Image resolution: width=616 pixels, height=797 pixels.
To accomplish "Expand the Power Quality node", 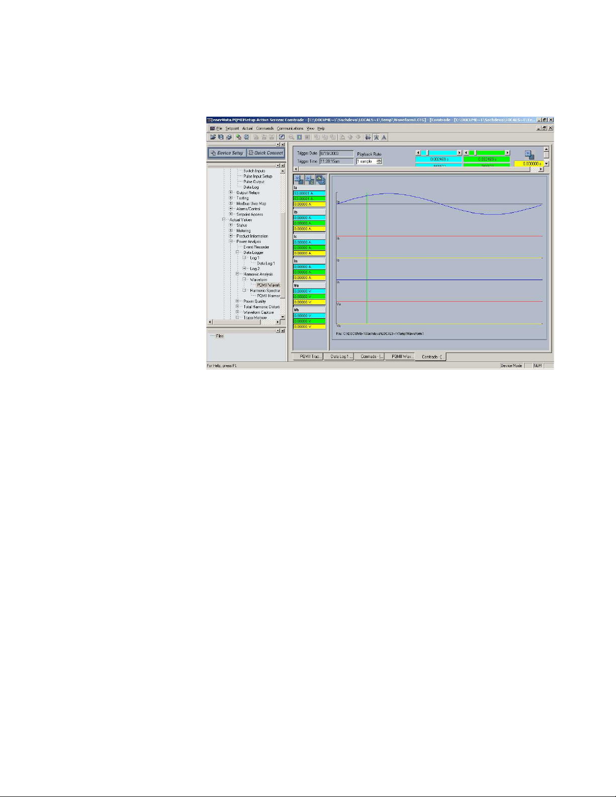I will point(237,301).
